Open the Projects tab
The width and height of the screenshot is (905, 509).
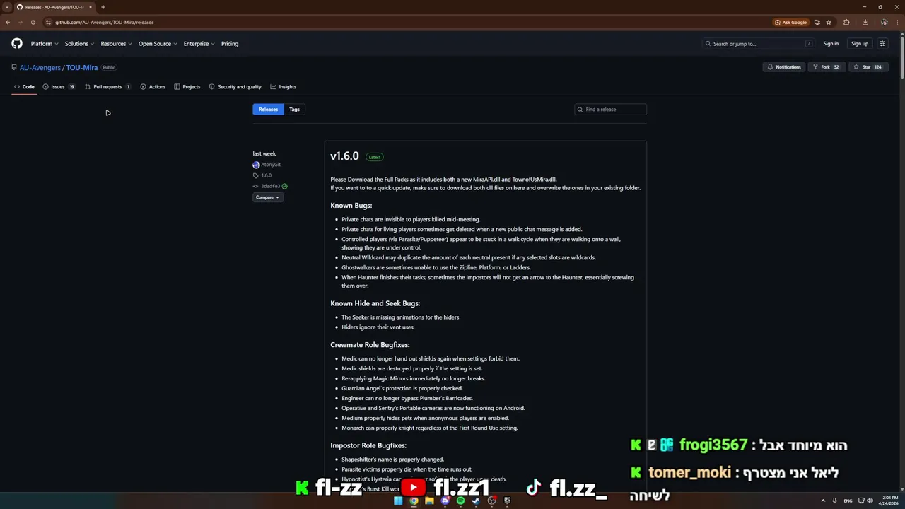[187, 87]
